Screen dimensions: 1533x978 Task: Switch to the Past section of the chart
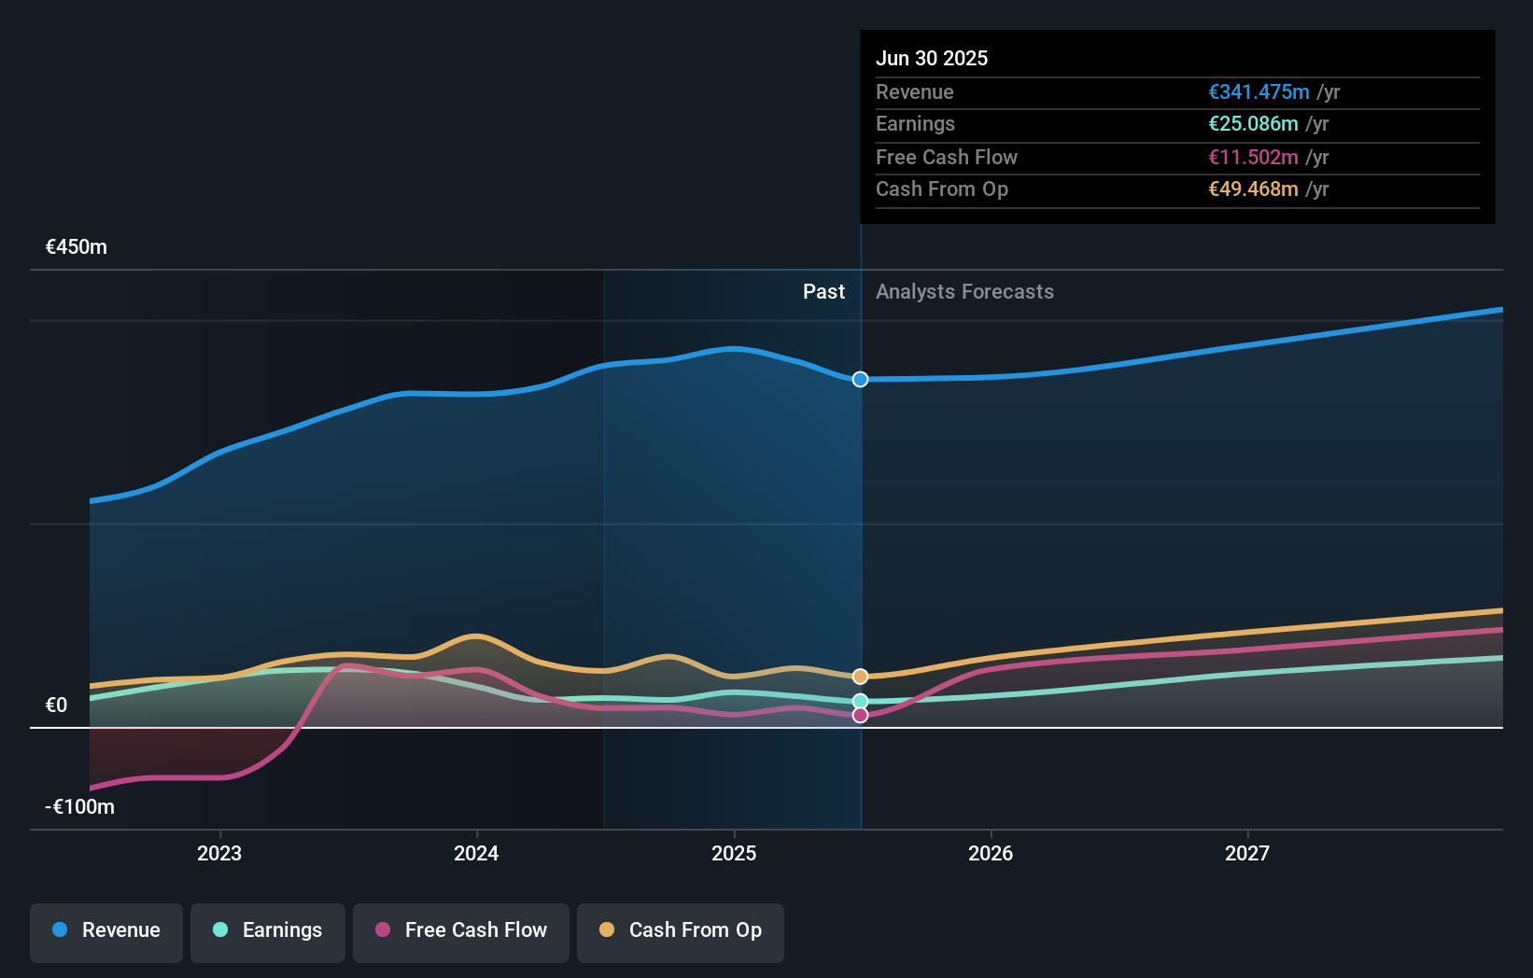click(823, 291)
